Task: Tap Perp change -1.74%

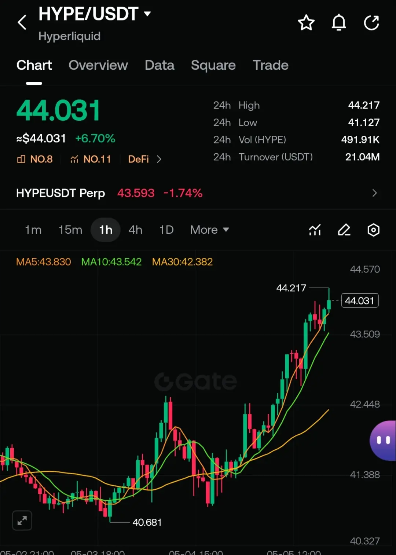Action: [183, 193]
